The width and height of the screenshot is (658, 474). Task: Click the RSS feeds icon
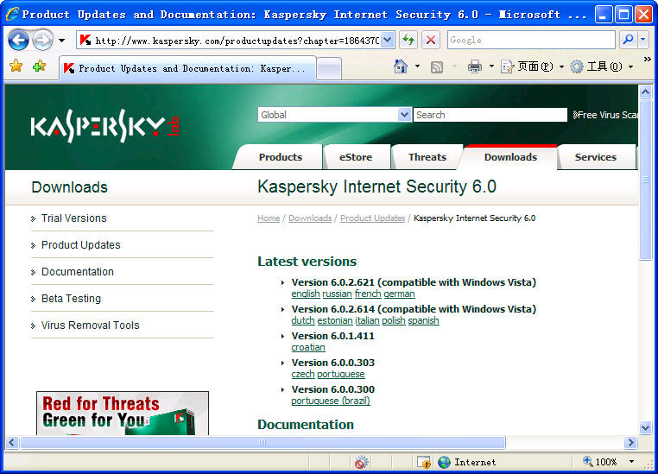(x=437, y=66)
